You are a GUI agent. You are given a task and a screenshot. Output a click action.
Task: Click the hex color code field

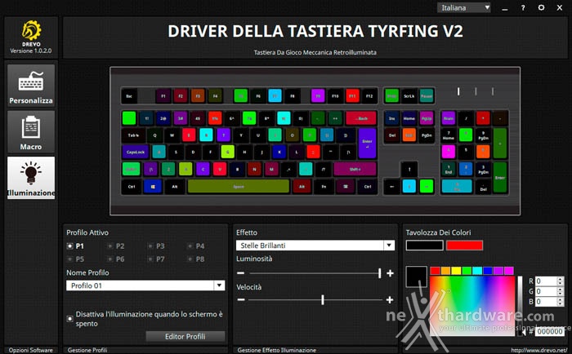coord(550,331)
